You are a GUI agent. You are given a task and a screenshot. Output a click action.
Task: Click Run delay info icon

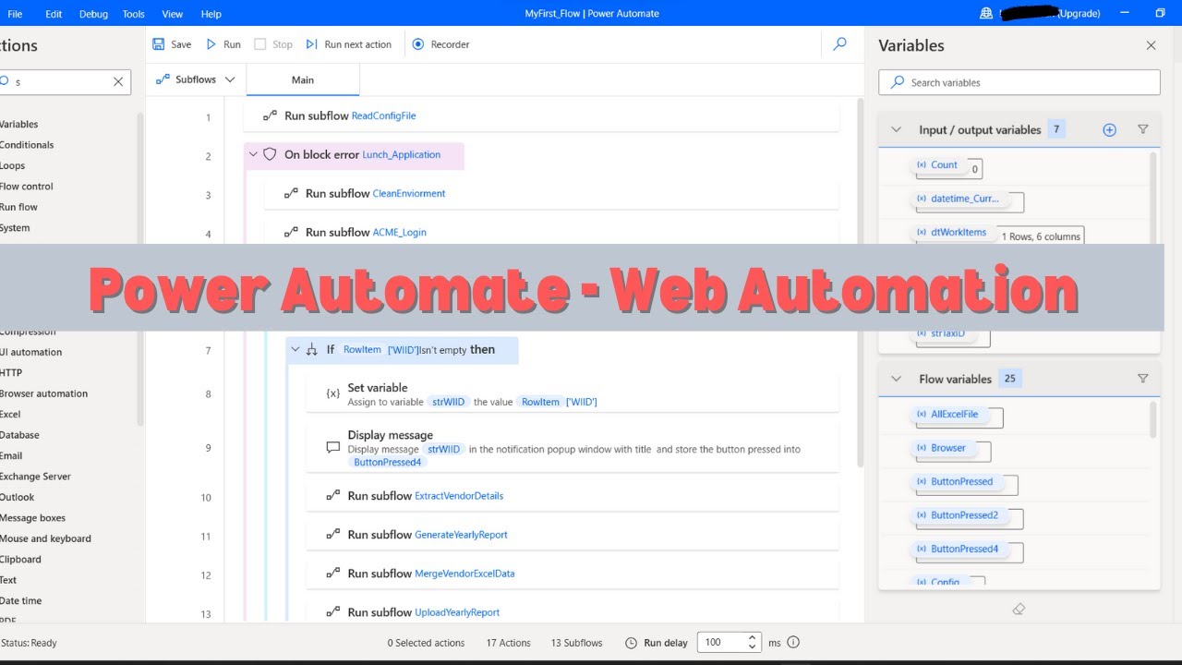coord(793,643)
